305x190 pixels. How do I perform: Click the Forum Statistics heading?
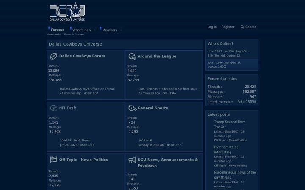[x=222, y=79]
